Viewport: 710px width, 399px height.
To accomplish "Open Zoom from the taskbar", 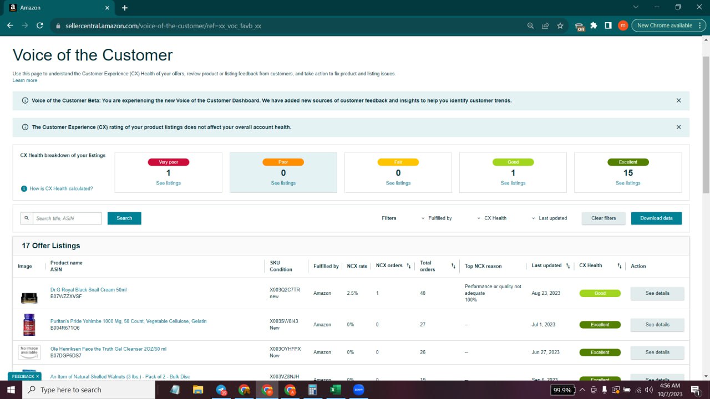I will [358, 390].
